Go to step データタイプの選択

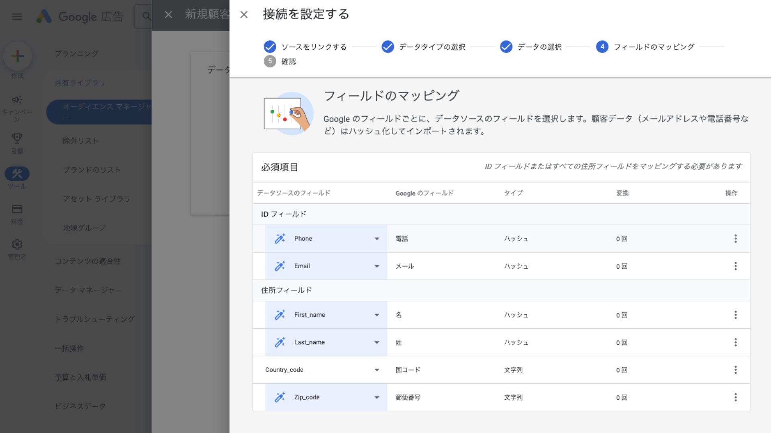(x=423, y=47)
